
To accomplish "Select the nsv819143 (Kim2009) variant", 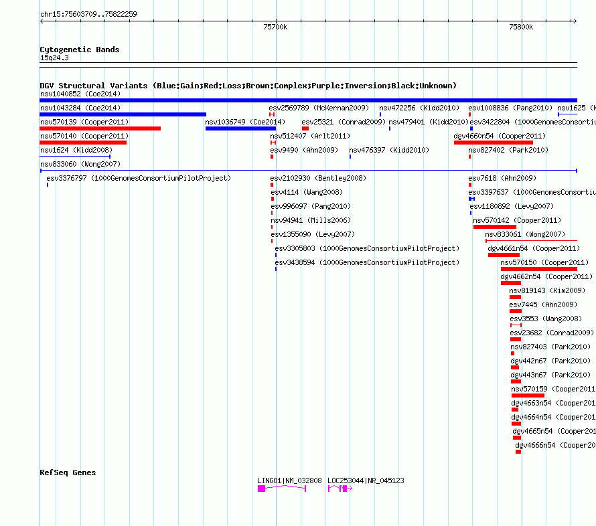I will (547, 290).
